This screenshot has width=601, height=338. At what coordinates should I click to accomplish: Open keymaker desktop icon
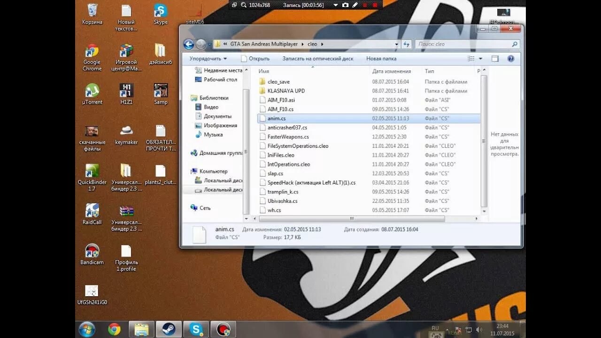126,135
